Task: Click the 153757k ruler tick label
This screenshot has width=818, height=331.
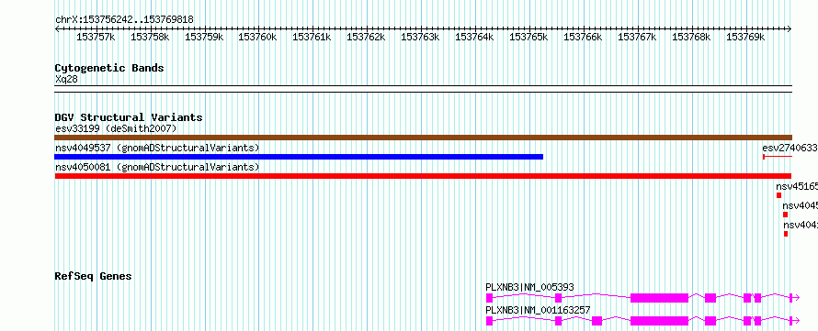Action: point(96,37)
